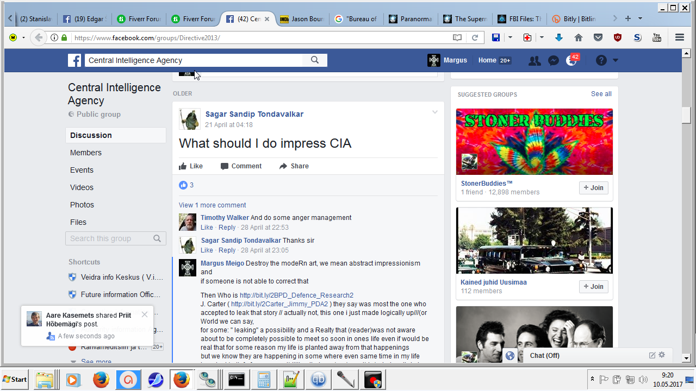This screenshot has height=391, width=696.
Task: Switch to the FBI Files browser tab
Action: click(x=519, y=19)
